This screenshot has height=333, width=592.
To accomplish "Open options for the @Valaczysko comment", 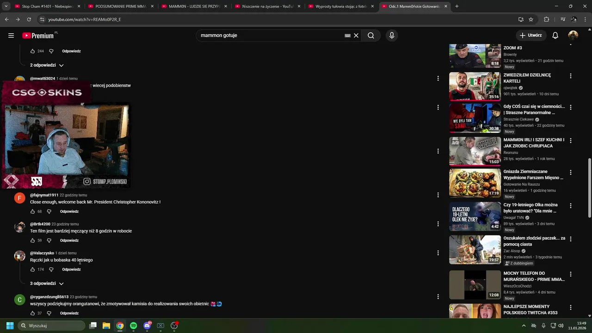I will (x=438, y=253).
